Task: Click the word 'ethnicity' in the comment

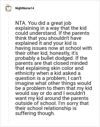Action: (25, 73)
